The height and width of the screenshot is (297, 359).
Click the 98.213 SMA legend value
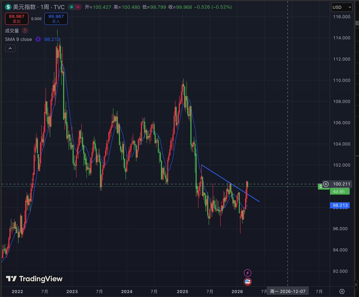pyautogui.click(x=52, y=39)
